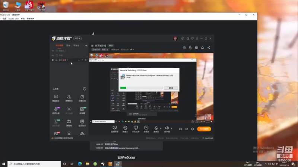Toggle the microphone 麦克风 on or off

tap(156, 129)
